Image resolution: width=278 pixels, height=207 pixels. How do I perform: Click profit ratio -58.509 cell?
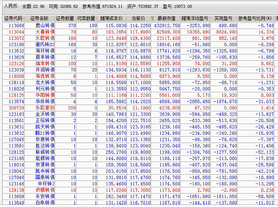(x=265, y=197)
